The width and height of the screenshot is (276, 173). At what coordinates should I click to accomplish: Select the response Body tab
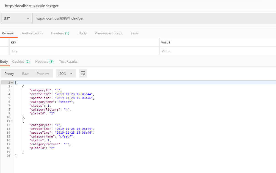tap(4, 62)
